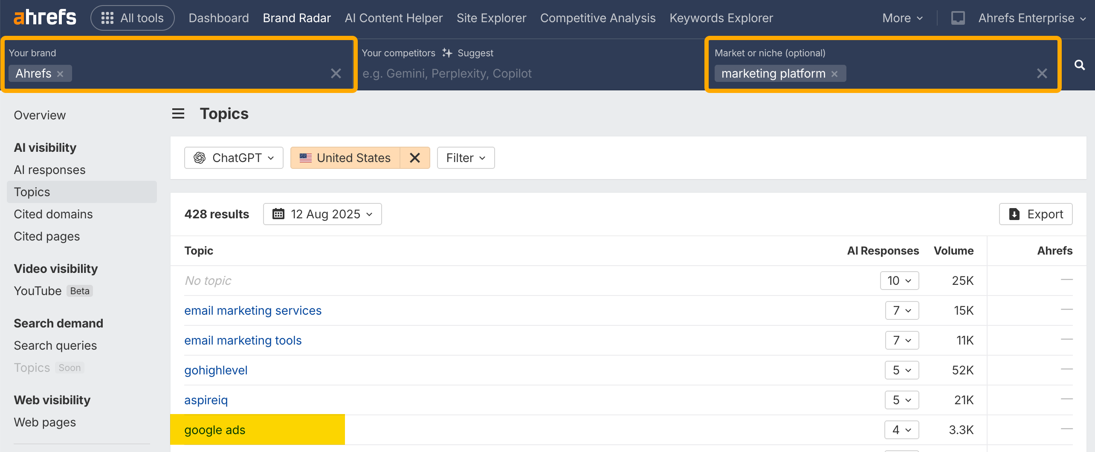
Task: Clear the Your brand field
Action: pos(336,74)
